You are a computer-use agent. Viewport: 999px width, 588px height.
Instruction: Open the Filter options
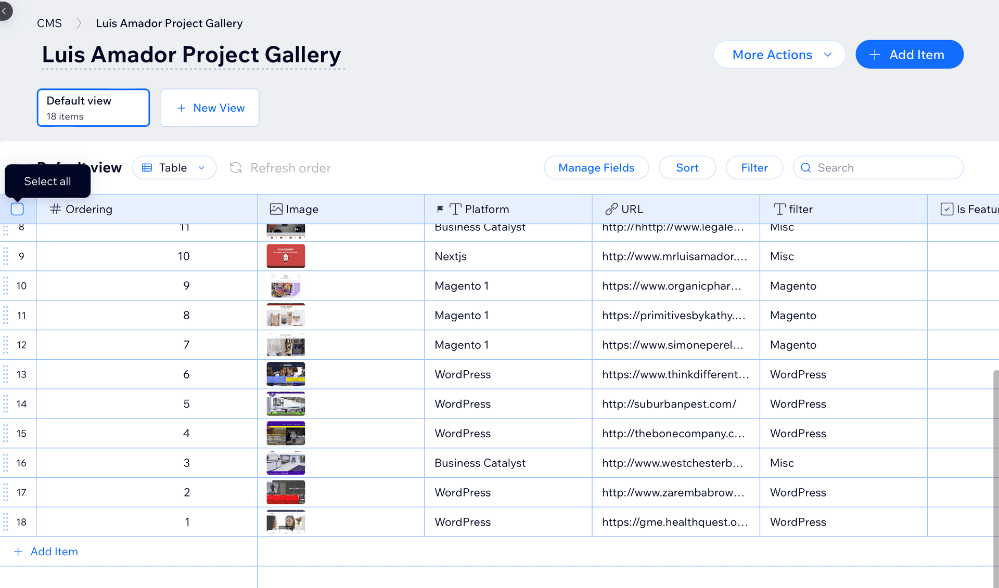coord(754,167)
